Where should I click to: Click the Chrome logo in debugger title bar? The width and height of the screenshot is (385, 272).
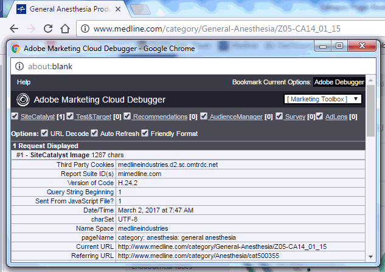[16, 49]
